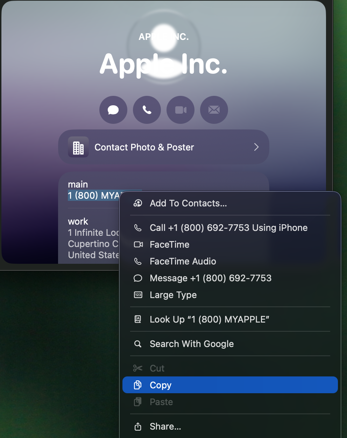Image resolution: width=347 pixels, height=438 pixels.
Task: Select Look Up “1 (800) MYAPPLE”
Action: tap(230, 319)
